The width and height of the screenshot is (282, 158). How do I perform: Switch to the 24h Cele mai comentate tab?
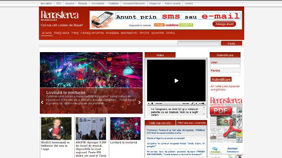(x=191, y=123)
